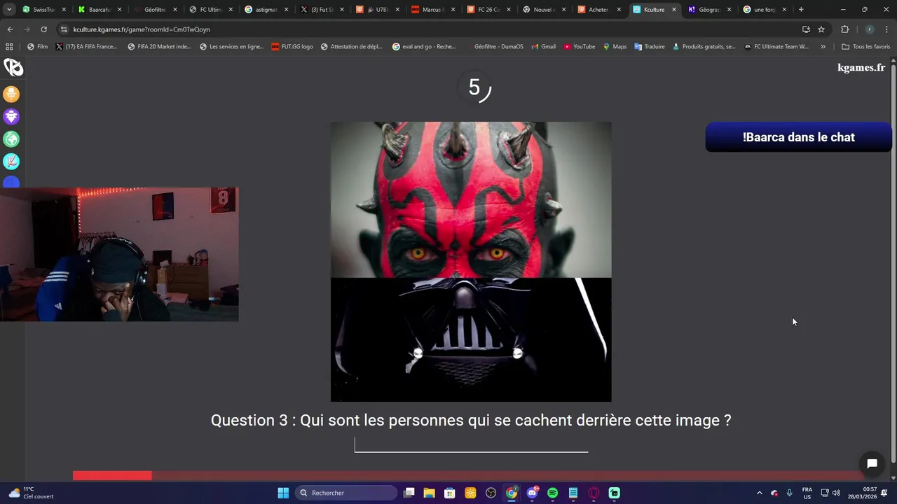Open the Gmail bookmark
Image resolution: width=897 pixels, height=504 pixels.
point(543,47)
